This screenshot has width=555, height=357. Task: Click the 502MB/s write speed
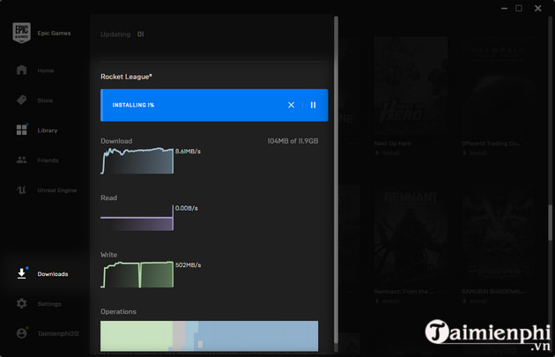pyautogui.click(x=189, y=265)
